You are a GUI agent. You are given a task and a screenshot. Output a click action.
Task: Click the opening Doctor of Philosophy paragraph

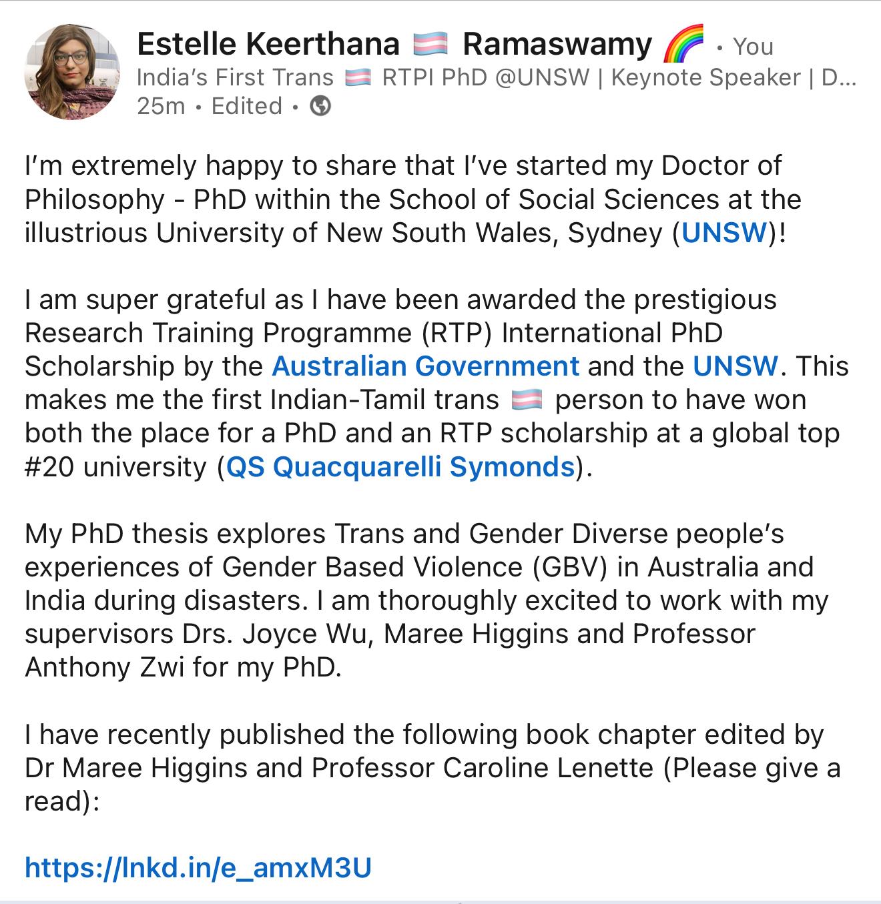coord(413,199)
